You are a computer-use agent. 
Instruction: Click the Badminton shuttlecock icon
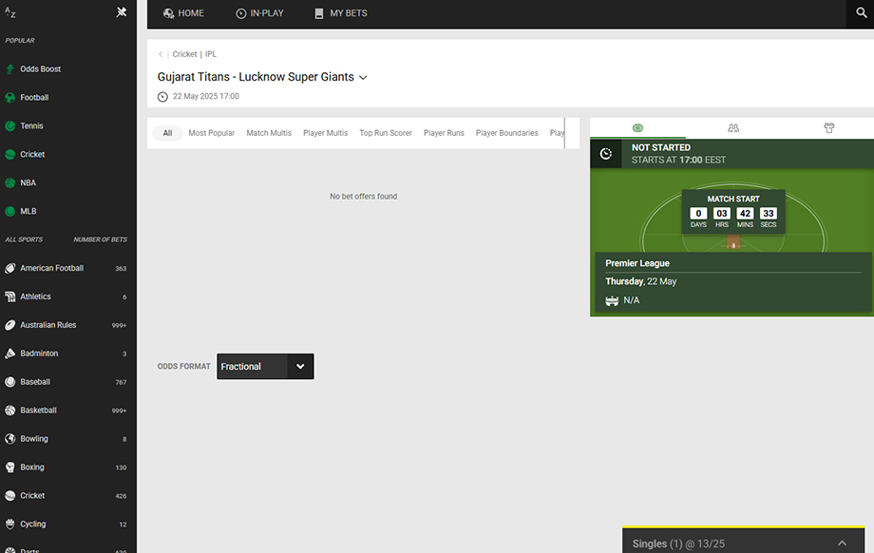point(10,353)
